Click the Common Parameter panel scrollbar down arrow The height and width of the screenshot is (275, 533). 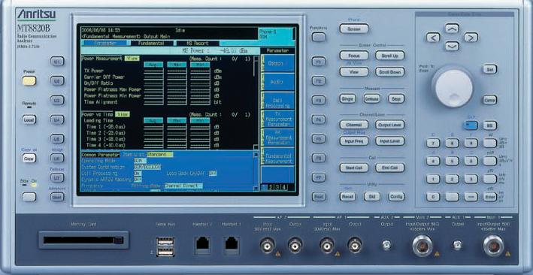(x=256, y=188)
